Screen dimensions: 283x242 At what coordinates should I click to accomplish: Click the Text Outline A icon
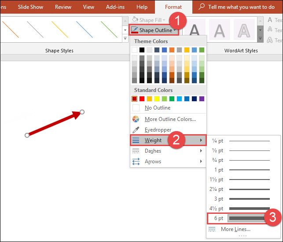tap(270, 29)
